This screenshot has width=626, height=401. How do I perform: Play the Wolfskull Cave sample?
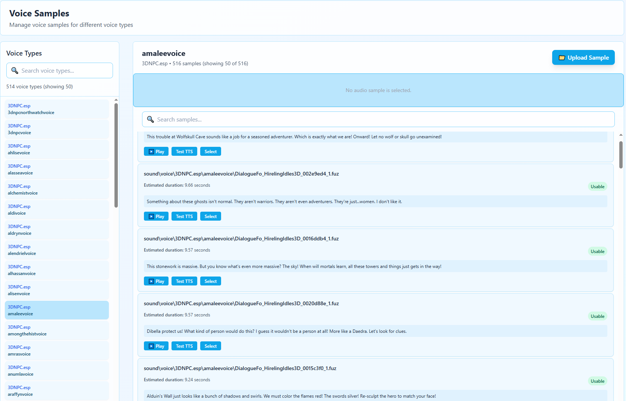click(156, 152)
